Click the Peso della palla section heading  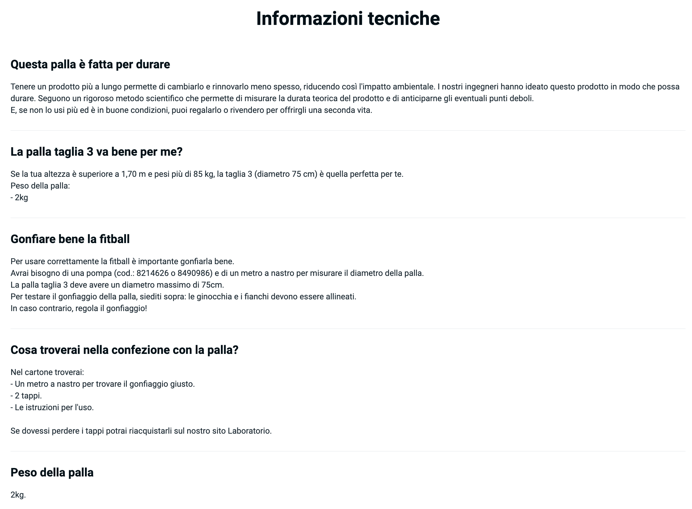(52, 473)
